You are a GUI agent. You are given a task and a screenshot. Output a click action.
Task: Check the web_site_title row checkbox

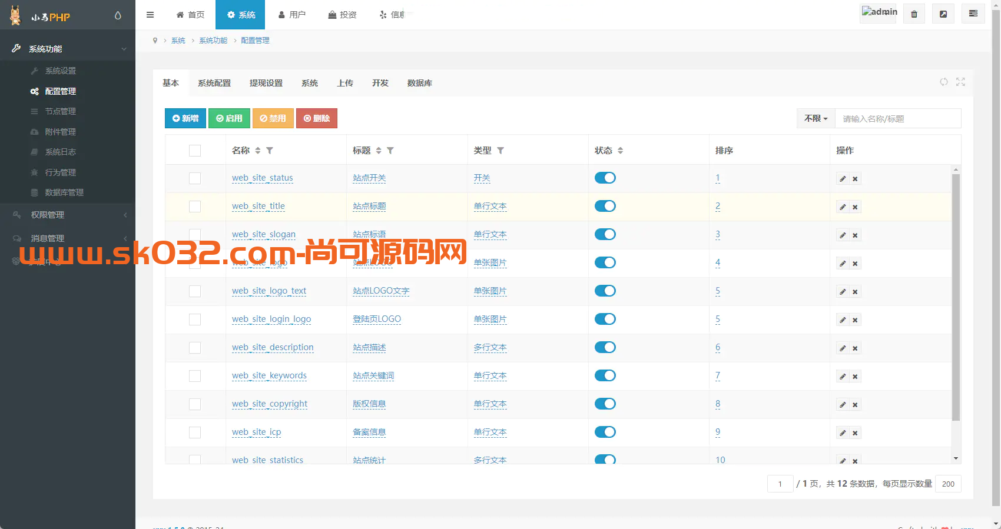195,207
